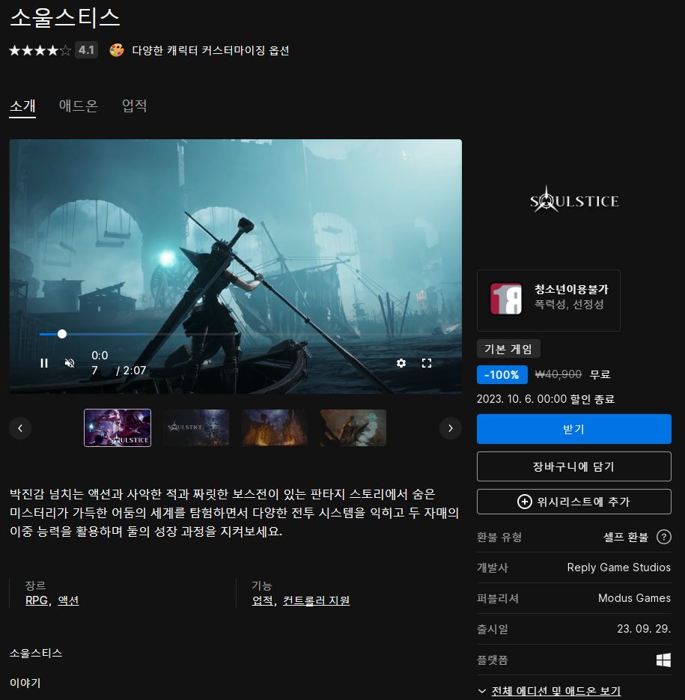Click the Soulstice logo image
685x700 pixels.
(x=574, y=200)
